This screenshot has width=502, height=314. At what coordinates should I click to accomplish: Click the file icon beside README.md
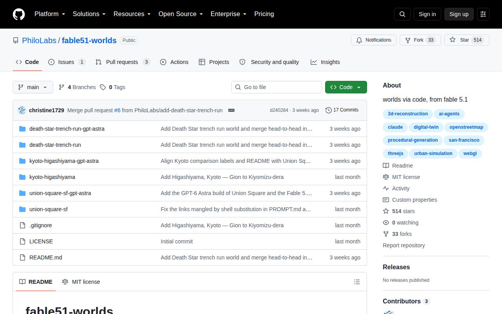click(x=22, y=257)
